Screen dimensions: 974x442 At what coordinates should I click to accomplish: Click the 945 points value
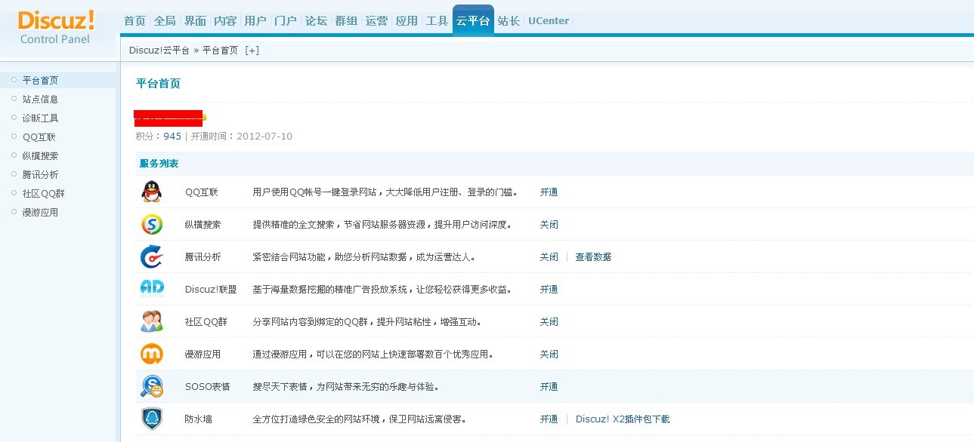pyautogui.click(x=172, y=136)
